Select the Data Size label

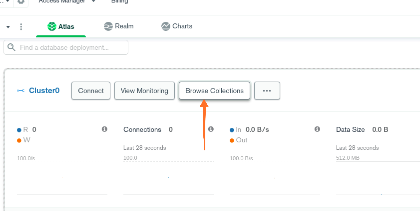click(x=351, y=130)
